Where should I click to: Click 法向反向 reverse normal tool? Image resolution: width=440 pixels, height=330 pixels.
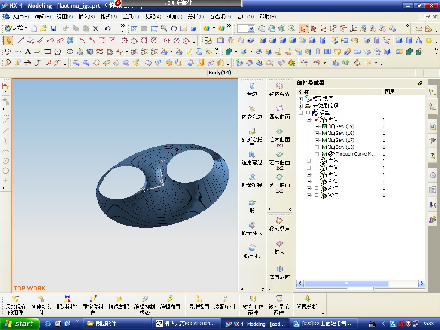[279, 273]
